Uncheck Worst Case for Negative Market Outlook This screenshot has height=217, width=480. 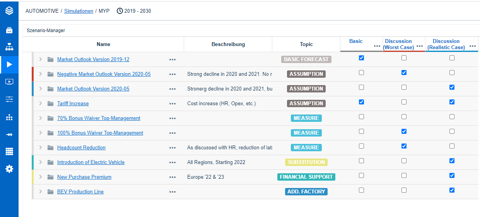404,73
